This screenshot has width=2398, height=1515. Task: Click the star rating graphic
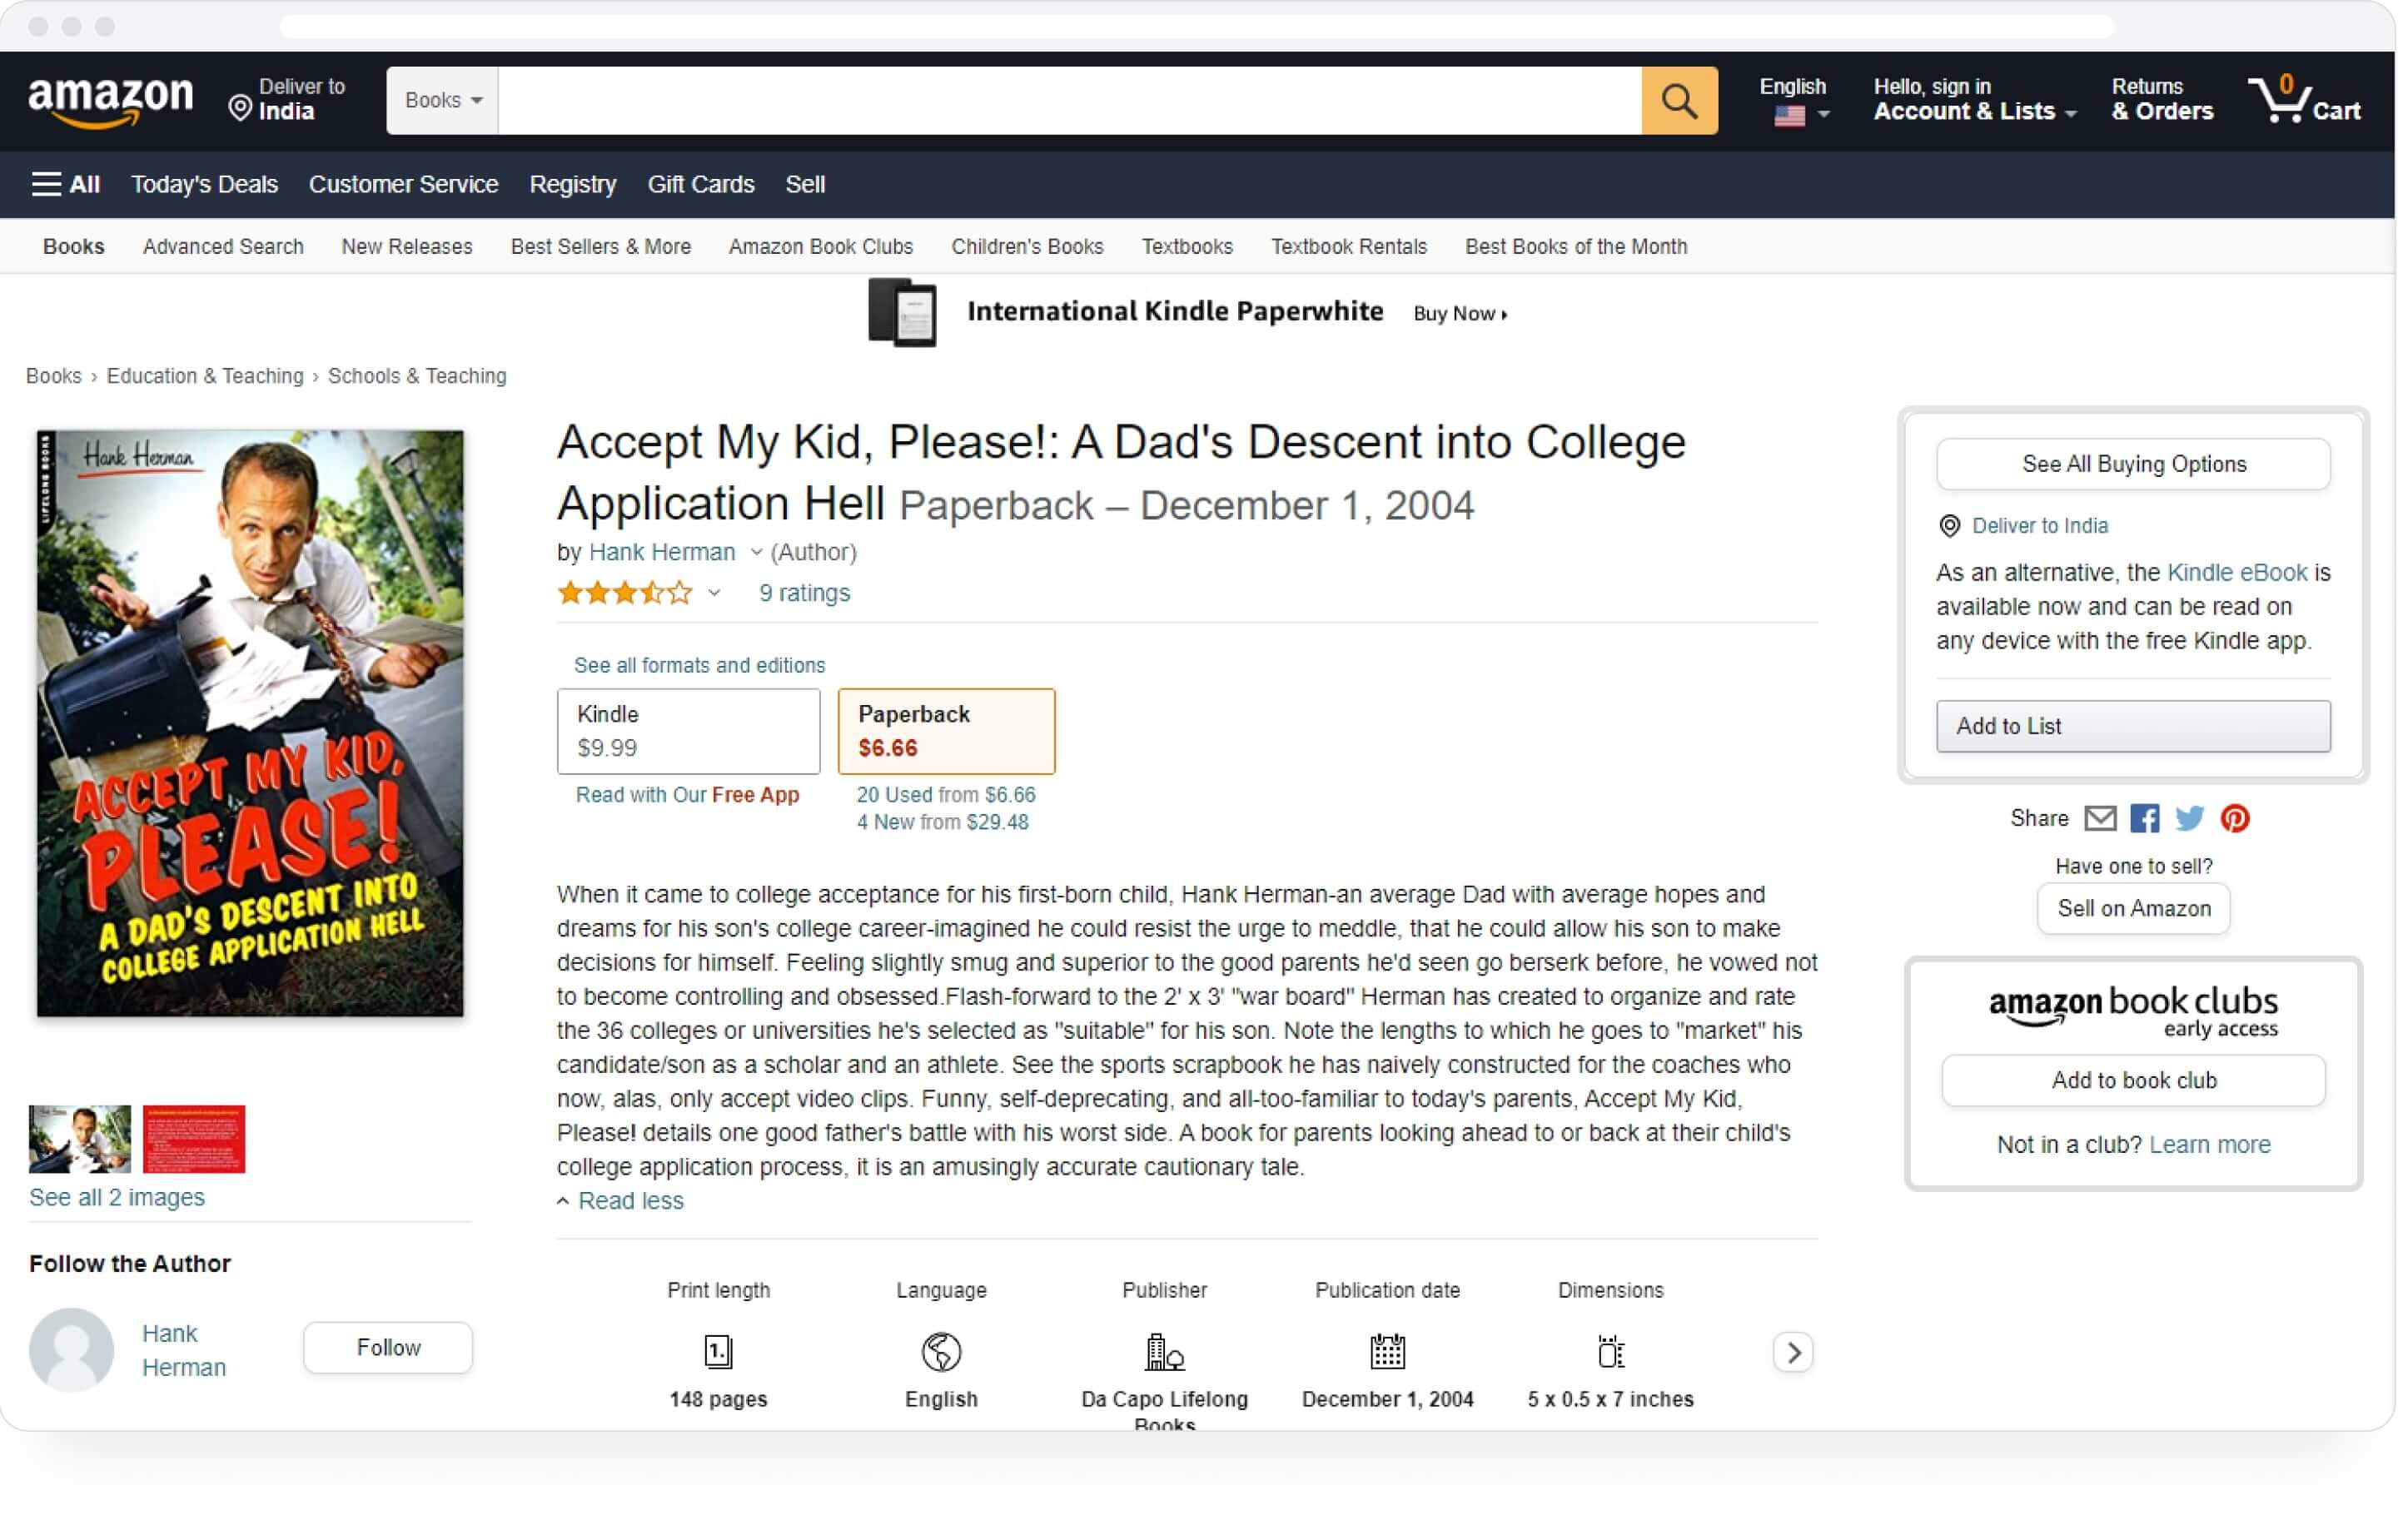pos(624,594)
